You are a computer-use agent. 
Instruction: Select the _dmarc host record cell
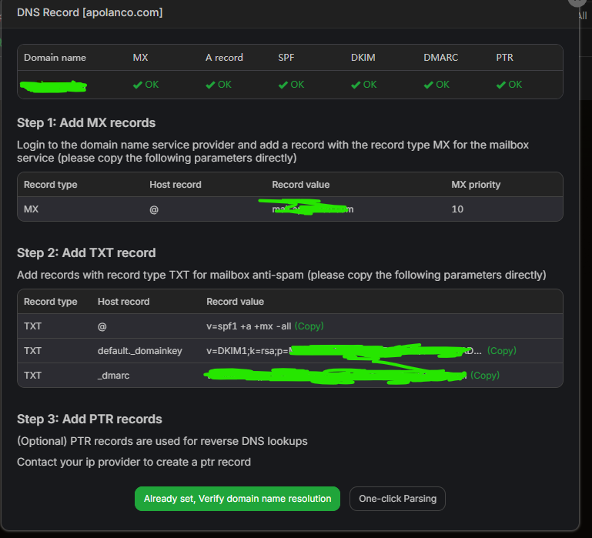click(x=115, y=376)
